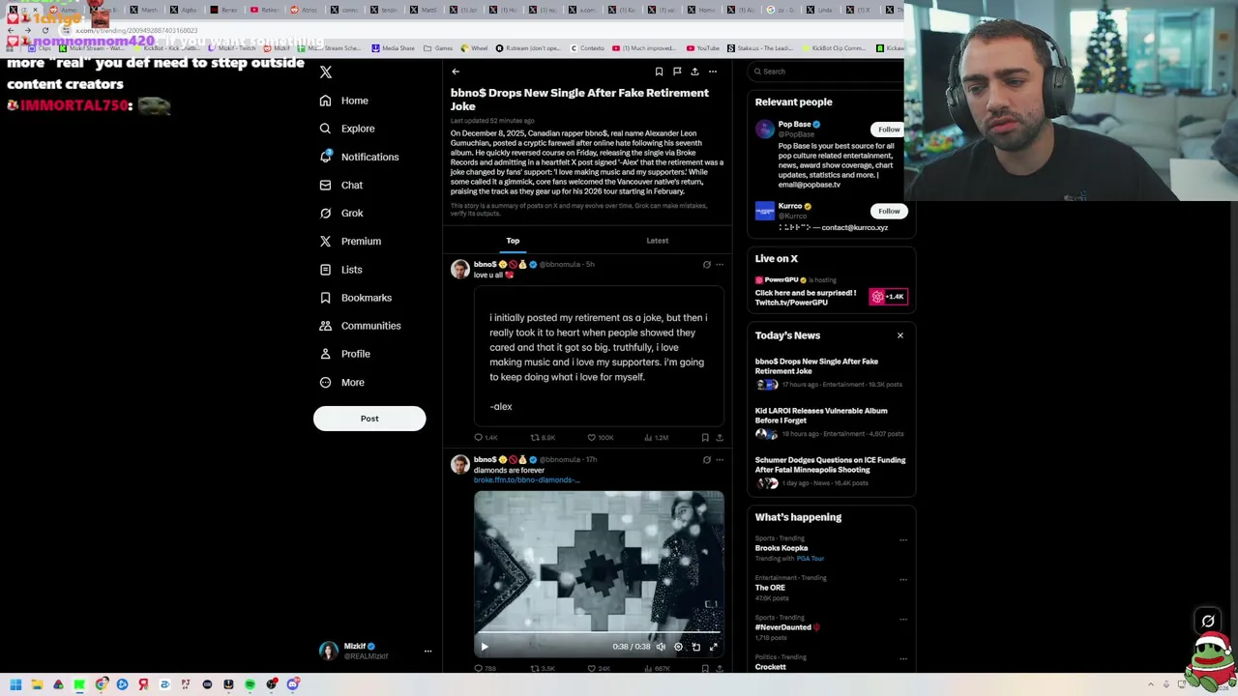
Task: Bookmark this story with header bookmark icon
Action: 659,72
